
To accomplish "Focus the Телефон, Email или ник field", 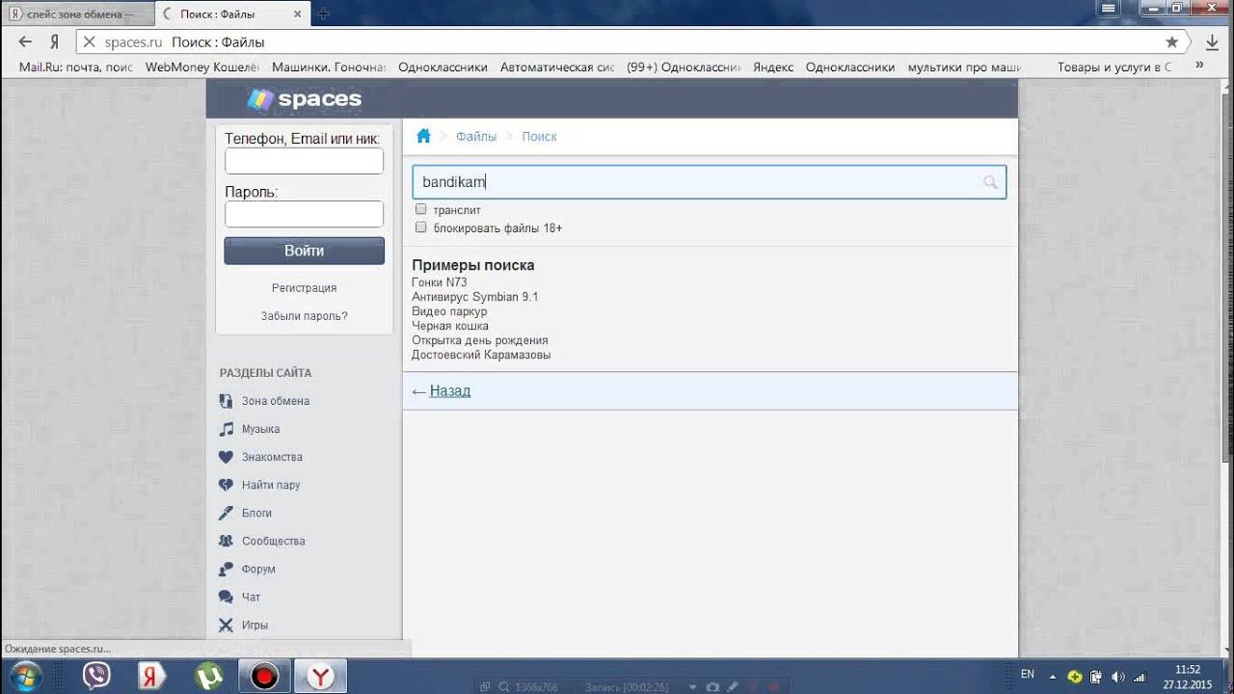I will tap(304, 161).
